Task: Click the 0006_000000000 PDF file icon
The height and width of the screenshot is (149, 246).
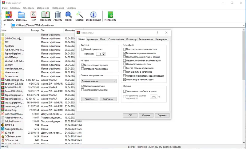Action: click(3, 114)
